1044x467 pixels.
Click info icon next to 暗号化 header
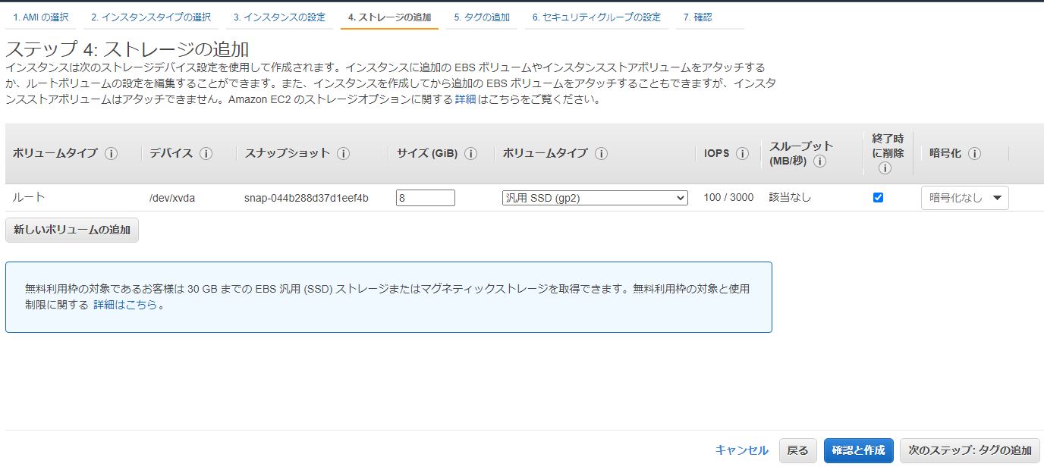974,153
